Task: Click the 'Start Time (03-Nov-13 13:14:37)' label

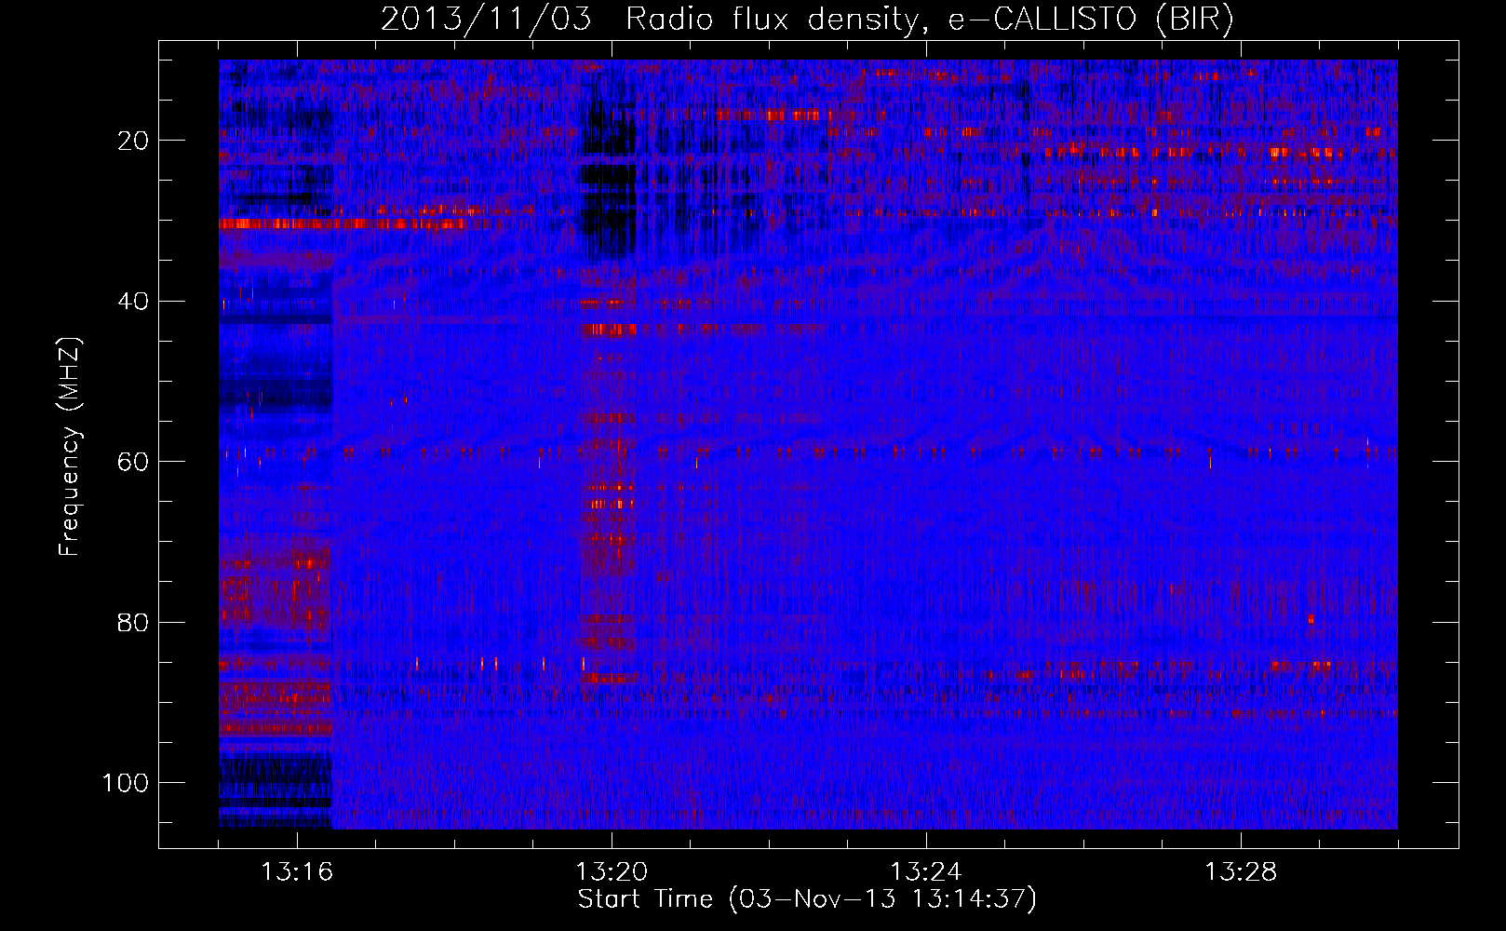Action: pos(807,899)
